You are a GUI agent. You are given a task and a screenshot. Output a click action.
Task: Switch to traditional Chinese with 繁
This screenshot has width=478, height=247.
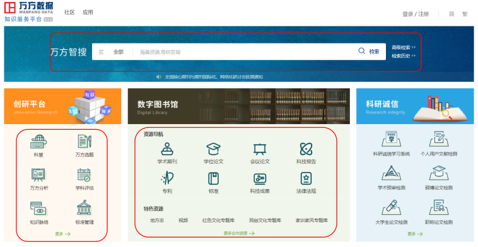coord(465,14)
